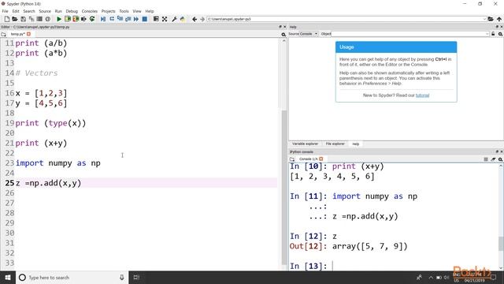Open the Source menu
This screenshot has height=284, width=504.
click(x=45, y=11)
